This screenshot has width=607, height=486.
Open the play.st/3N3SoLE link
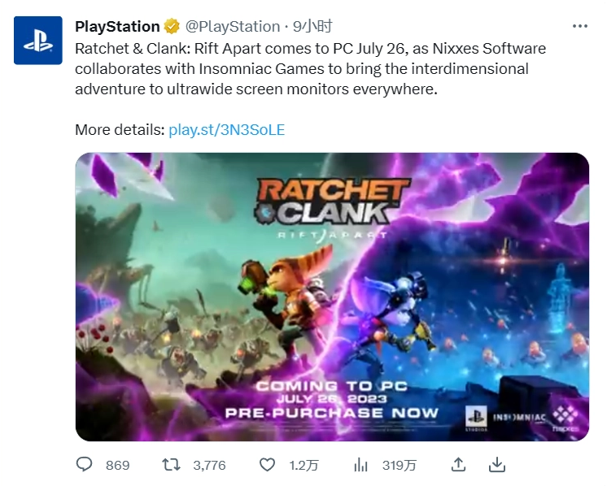point(226,130)
